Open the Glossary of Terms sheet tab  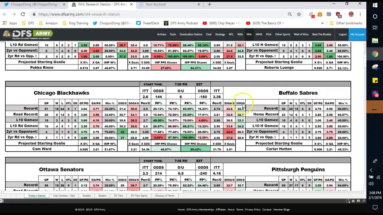coord(165,196)
